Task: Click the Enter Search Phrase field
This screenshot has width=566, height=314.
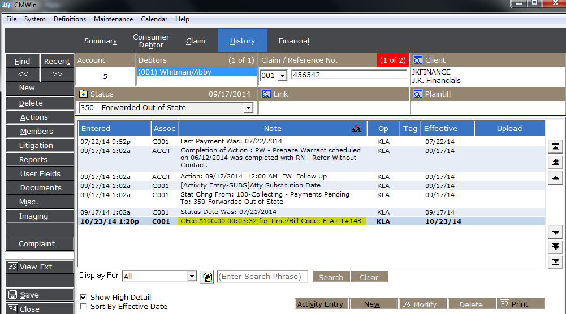Action: click(x=262, y=277)
